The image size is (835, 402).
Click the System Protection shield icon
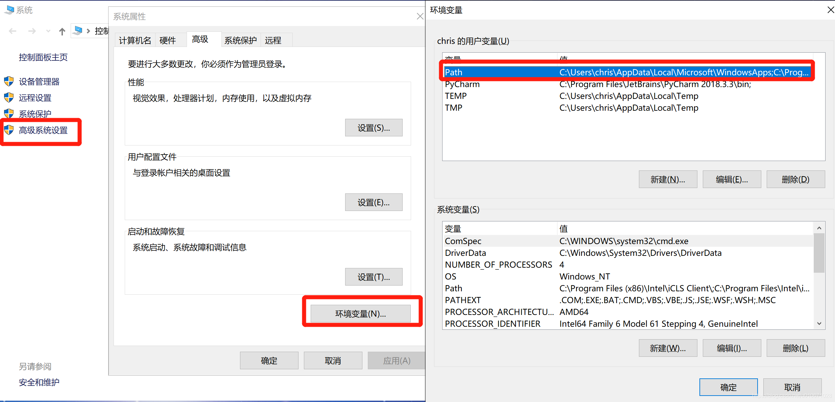(x=9, y=113)
